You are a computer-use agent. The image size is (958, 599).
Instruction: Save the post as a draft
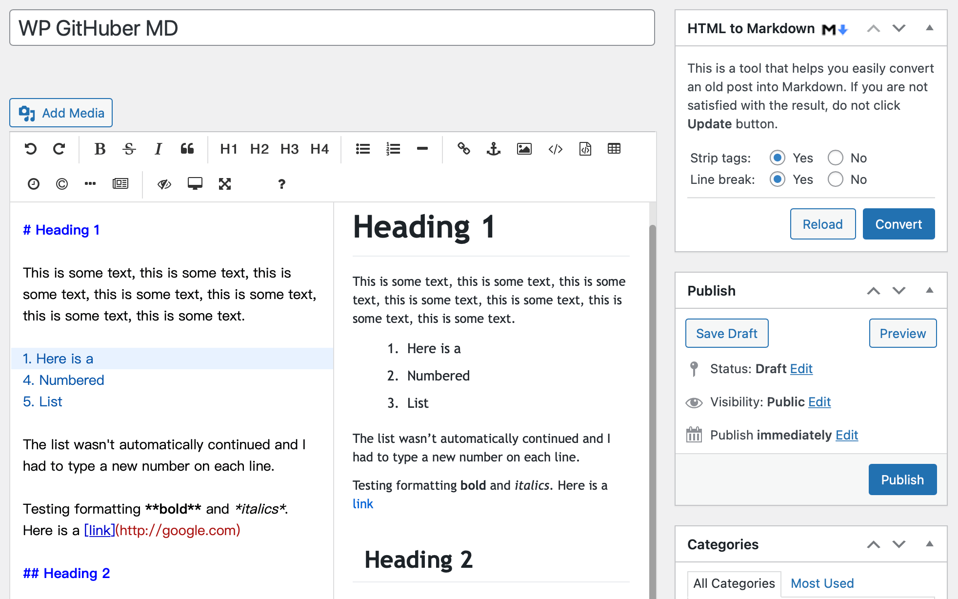(726, 333)
